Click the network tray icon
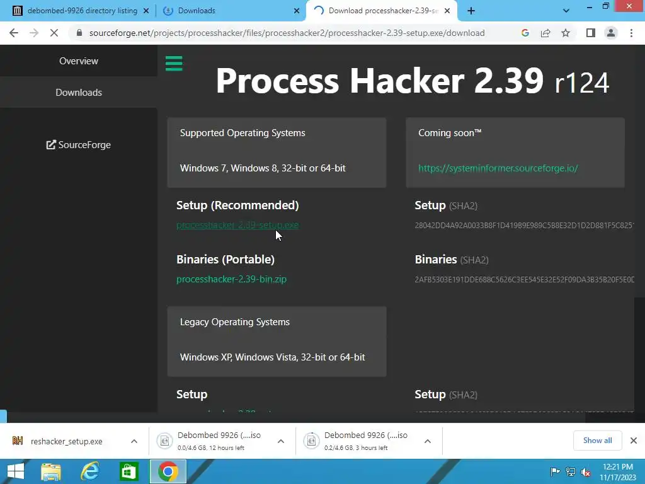 tap(571, 471)
